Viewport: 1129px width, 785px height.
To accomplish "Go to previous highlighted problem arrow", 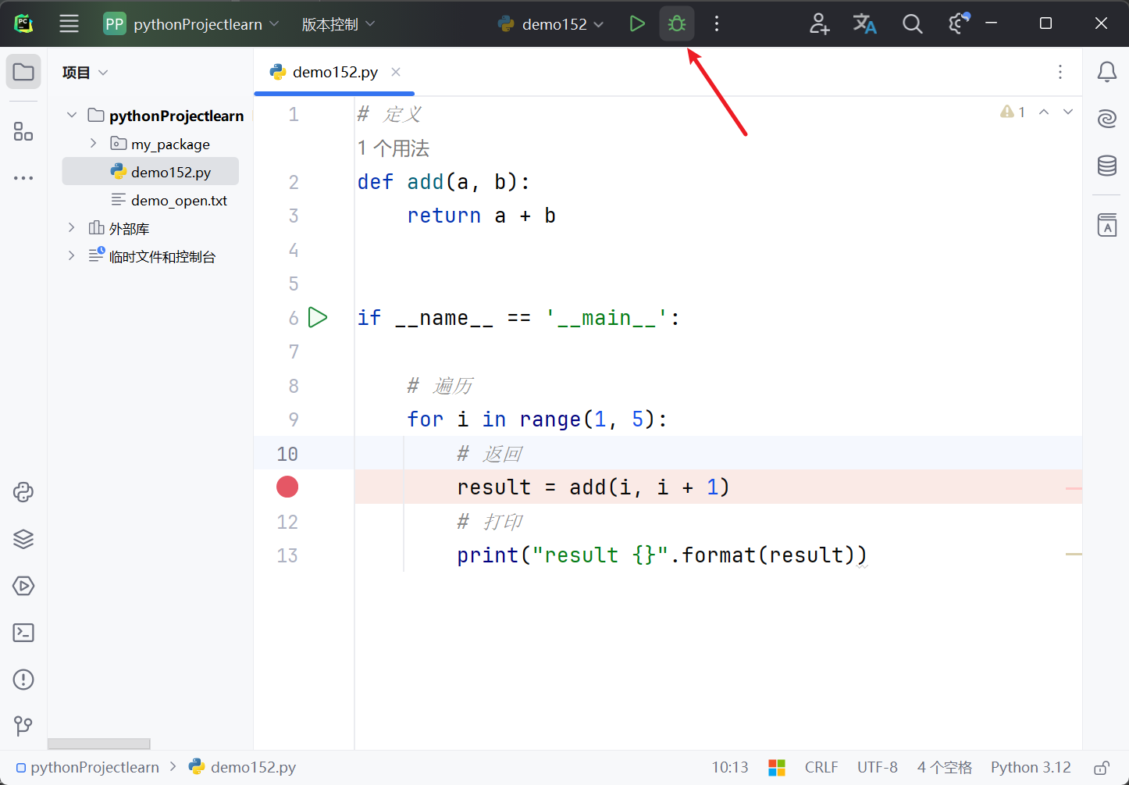I will point(1044,112).
